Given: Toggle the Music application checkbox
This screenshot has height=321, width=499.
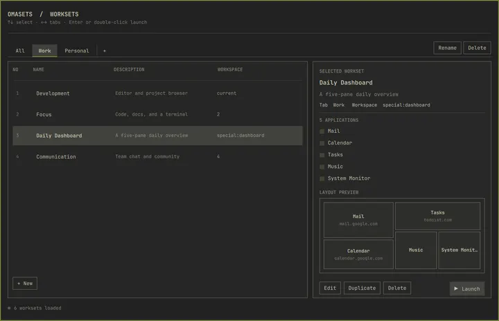Looking at the screenshot, I should click(x=322, y=167).
